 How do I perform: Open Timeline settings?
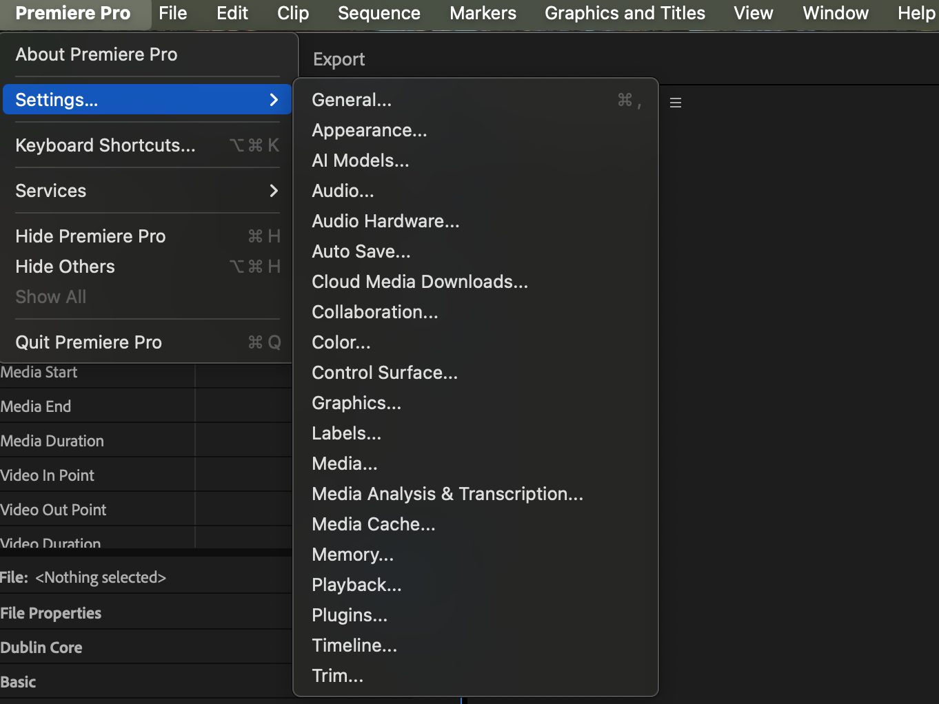354,645
